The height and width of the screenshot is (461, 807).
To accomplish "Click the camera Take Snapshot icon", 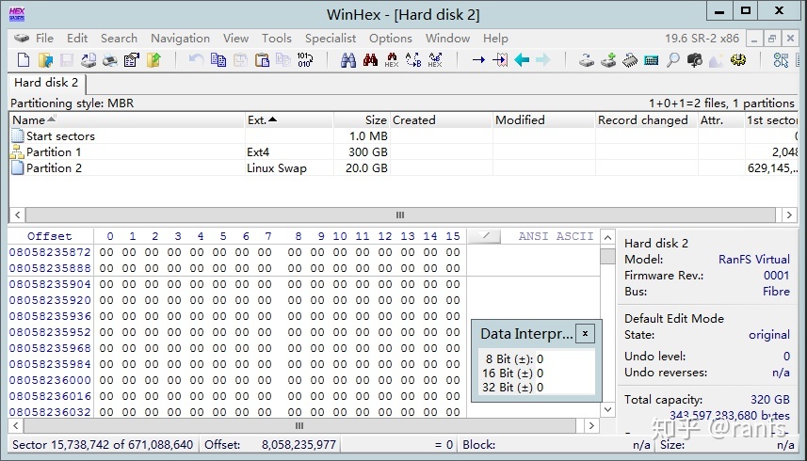I will [694, 60].
